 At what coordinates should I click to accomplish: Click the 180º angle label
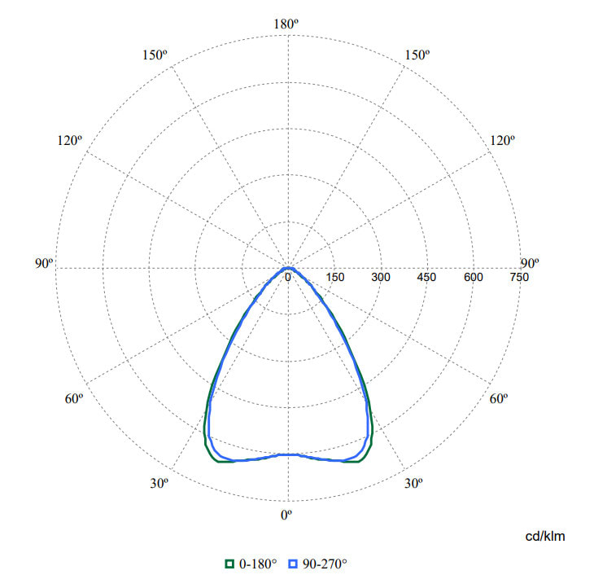pos(287,24)
